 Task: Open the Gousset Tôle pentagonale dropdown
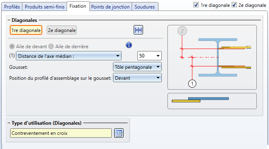coord(137,67)
